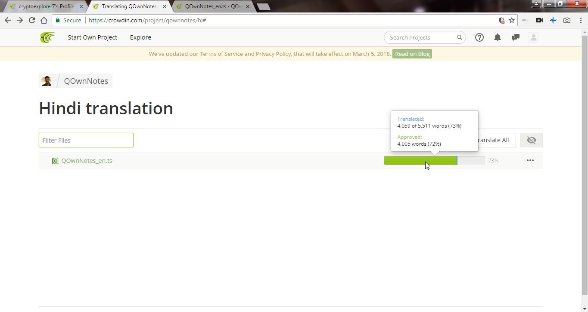The image size is (588, 312).
Task: Open the three-dots menu for QOwnNotes_en.ts
Action: click(530, 160)
